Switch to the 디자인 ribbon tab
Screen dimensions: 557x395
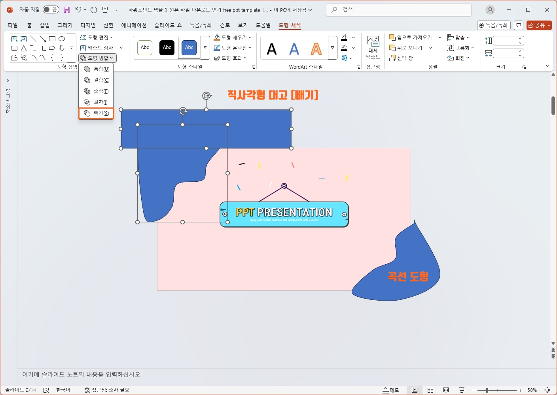tap(88, 25)
